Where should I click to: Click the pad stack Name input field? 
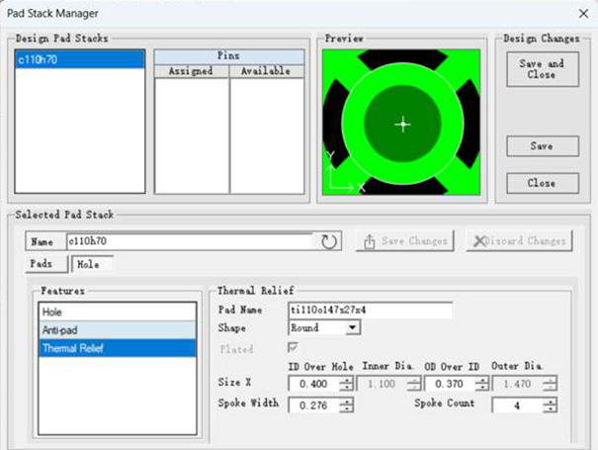tap(190, 241)
